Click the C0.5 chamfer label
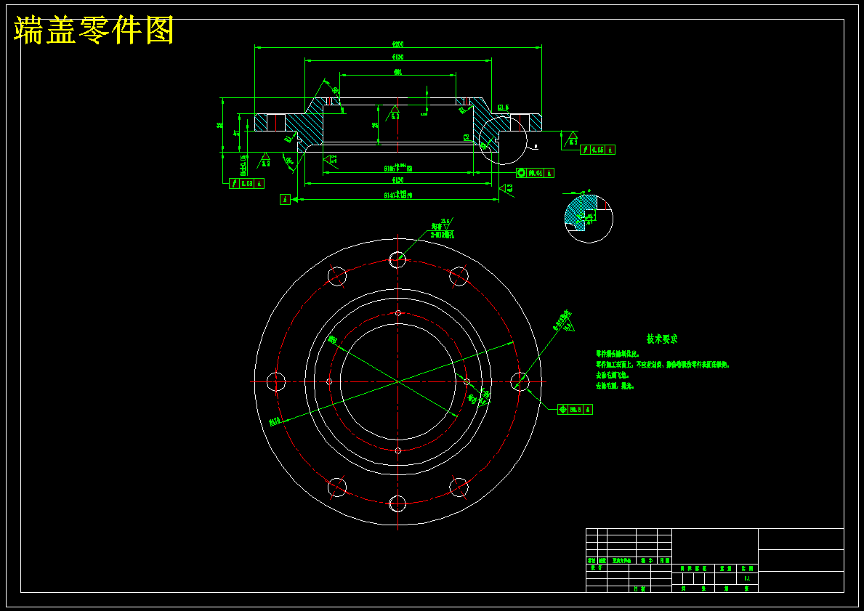The width and height of the screenshot is (864, 611). click(503, 108)
